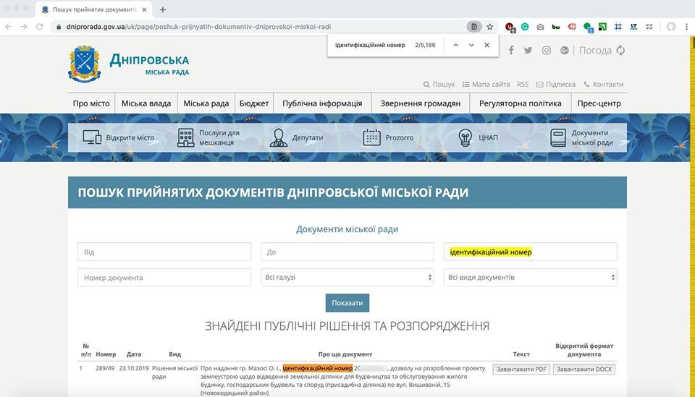
Task: Open the Бюджет menu
Action: 254,103
